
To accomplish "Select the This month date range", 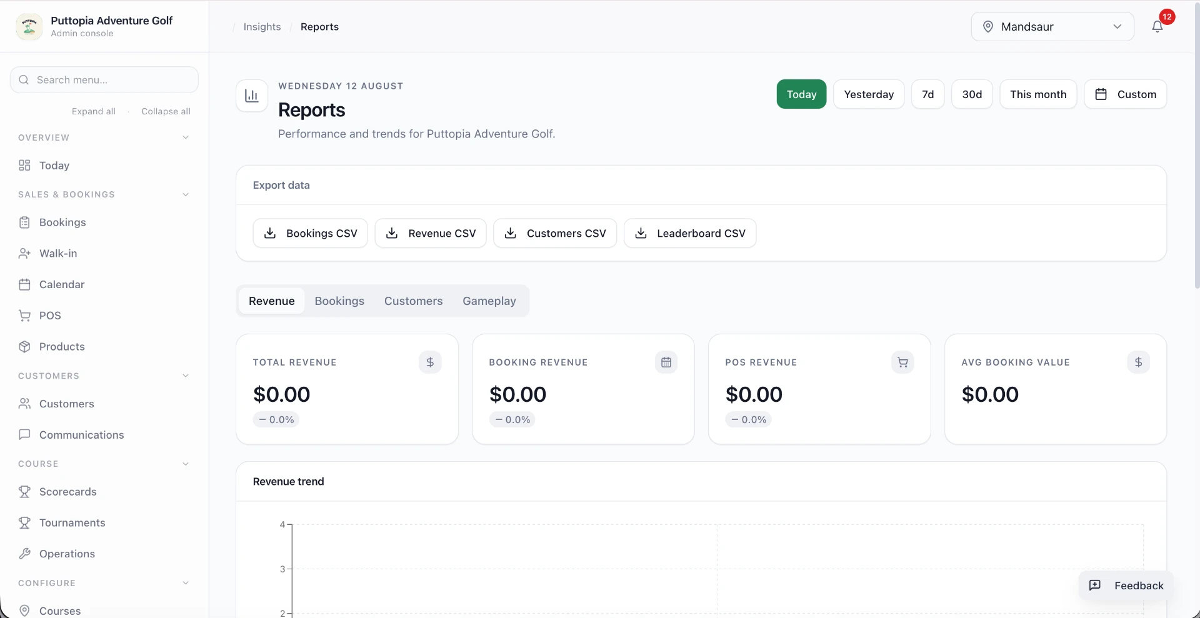I will [1038, 94].
